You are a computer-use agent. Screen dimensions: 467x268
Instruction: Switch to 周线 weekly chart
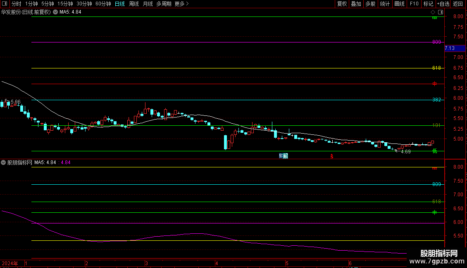pyautogui.click(x=134, y=4)
